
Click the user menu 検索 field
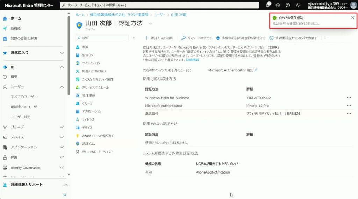point(102,38)
